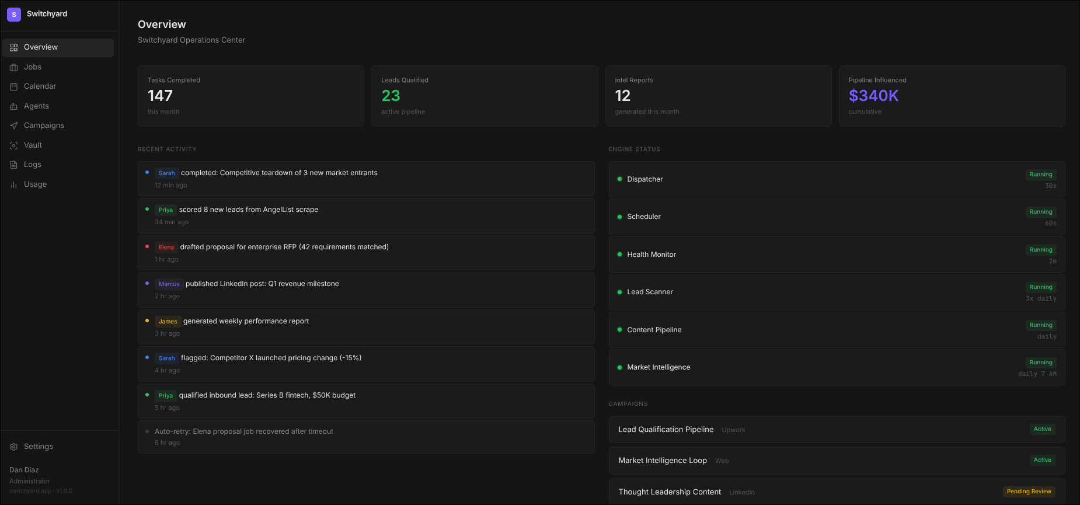Click the purple dot beside Marcus's LinkedIn activity

point(147,283)
